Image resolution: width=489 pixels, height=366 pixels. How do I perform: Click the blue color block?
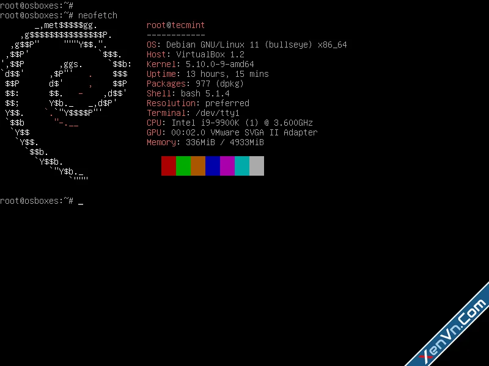213,166
